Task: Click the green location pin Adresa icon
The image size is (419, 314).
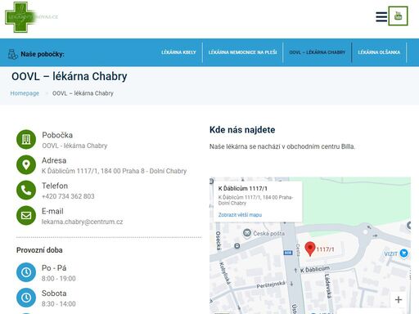Action: [26, 165]
